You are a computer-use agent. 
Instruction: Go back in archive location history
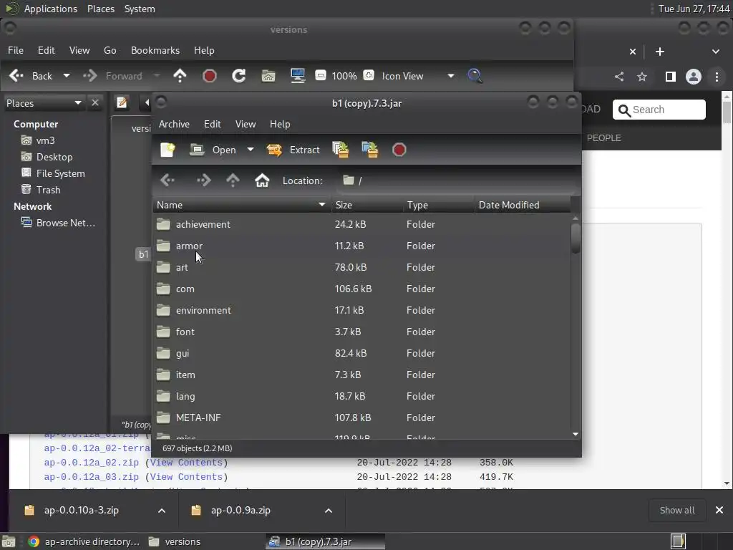click(x=168, y=180)
